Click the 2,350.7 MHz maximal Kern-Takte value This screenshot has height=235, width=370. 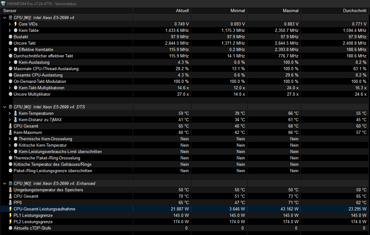coord(286,30)
